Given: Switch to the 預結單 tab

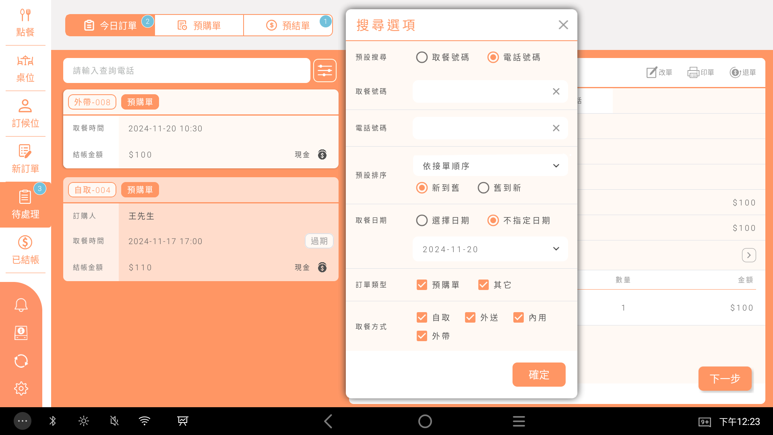Looking at the screenshot, I should [x=288, y=25].
